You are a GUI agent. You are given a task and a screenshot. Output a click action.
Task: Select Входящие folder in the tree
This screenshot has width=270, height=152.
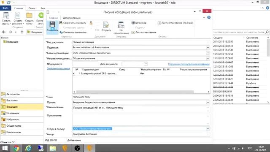coord(11,42)
